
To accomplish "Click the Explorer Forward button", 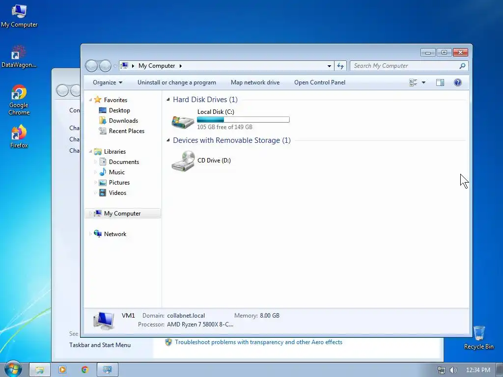I will (x=105, y=66).
